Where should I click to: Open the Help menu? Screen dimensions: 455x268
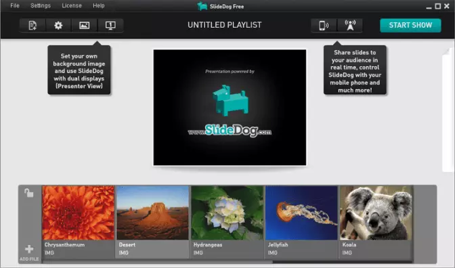tap(99, 5)
